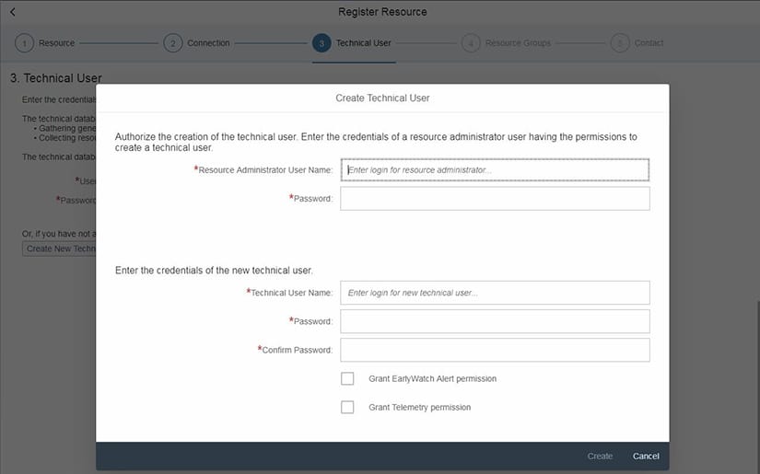
Task: Open the Technical User step label
Action: pyautogui.click(x=364, y=43)
